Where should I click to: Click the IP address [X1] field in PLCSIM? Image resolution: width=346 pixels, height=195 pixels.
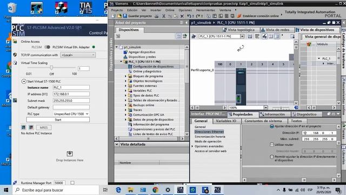71,94
